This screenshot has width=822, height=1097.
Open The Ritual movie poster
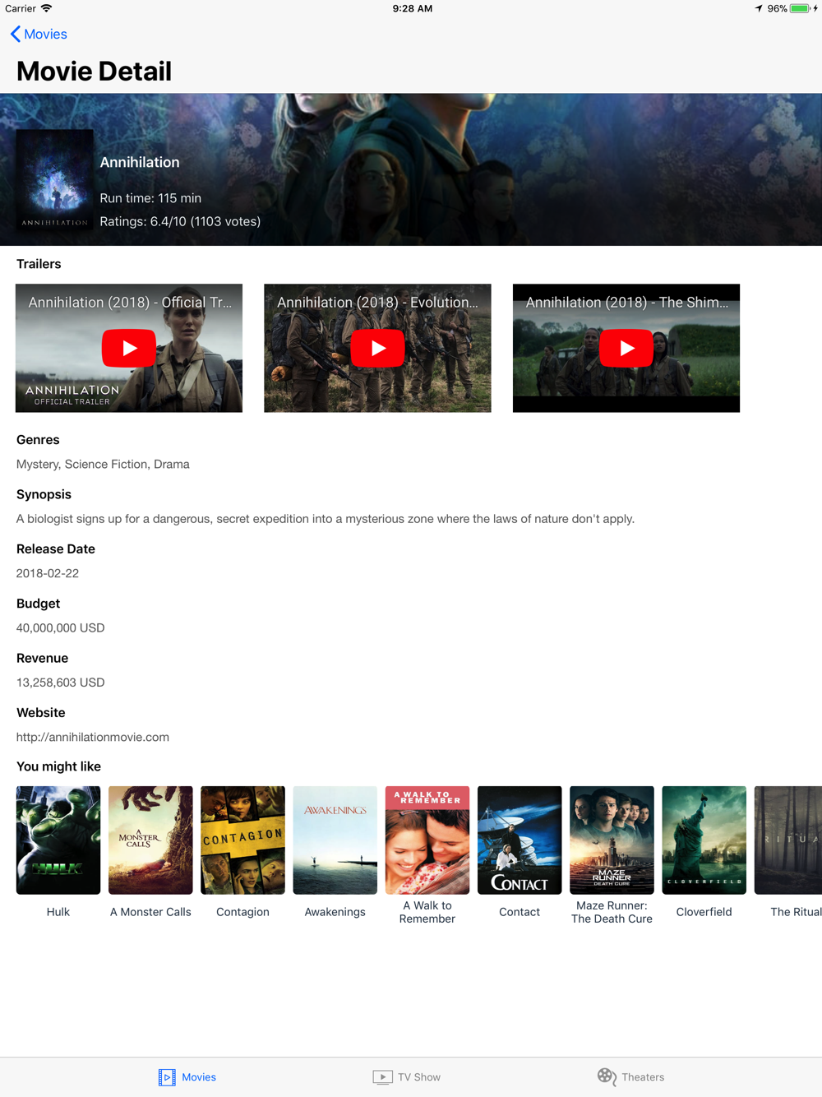[788, 840]
